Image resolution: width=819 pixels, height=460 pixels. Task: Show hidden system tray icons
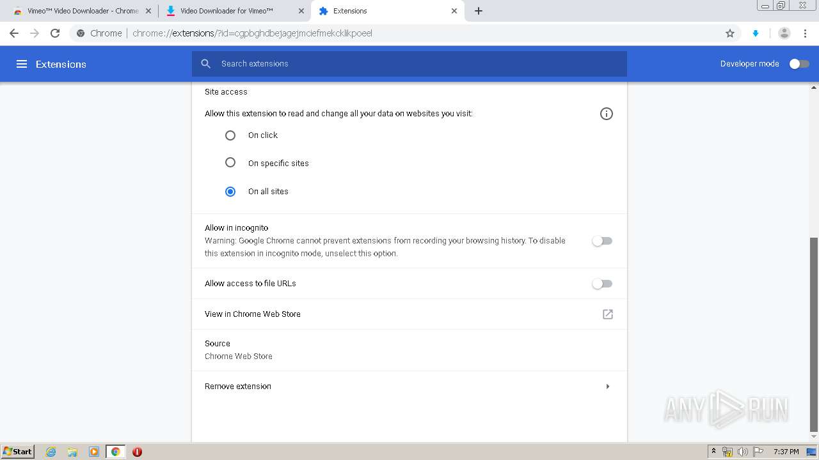click(x=714, y=452)
